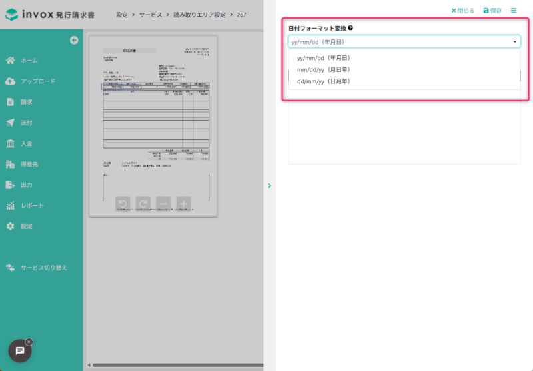Screen dimensions: 533x371
Task: Open the date format dropdown box
Action: [404, 42]
